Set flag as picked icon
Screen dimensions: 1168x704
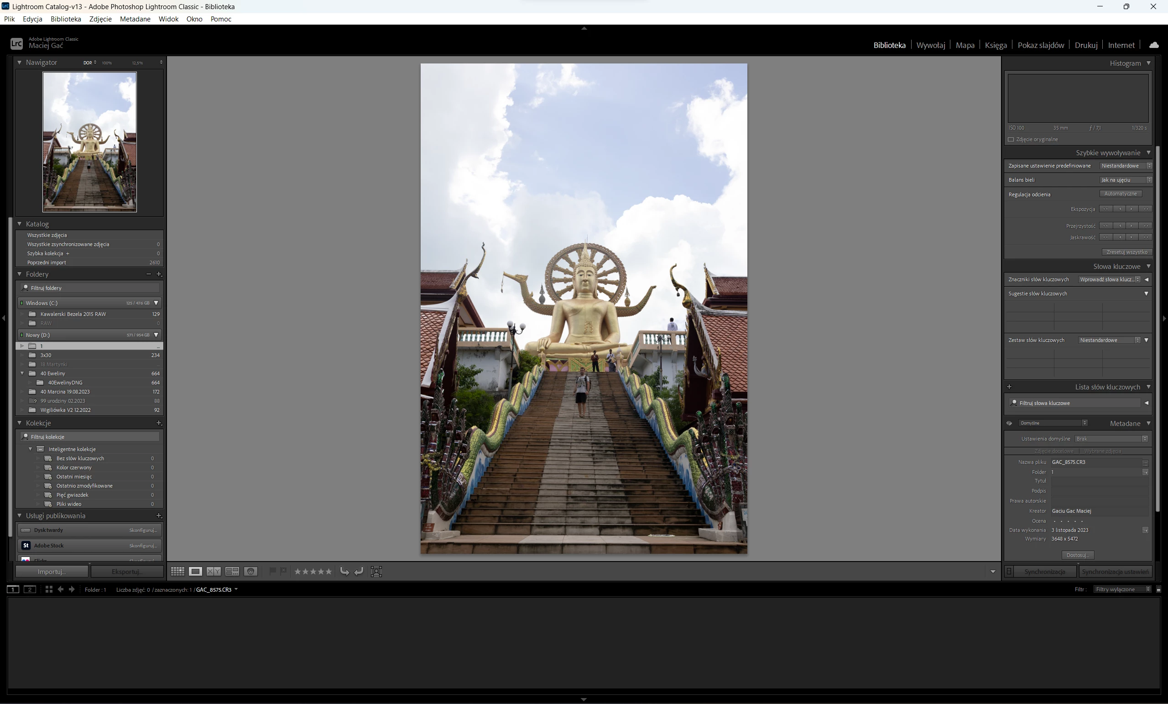tap(272, 571)
